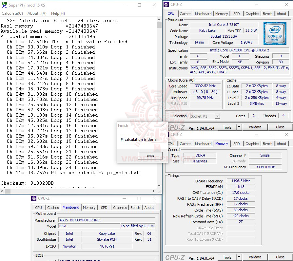Click the Manufacturer field ASUSTeK COMPUTER INC.
The image size is (293, 261).
(x=107, y=220)
